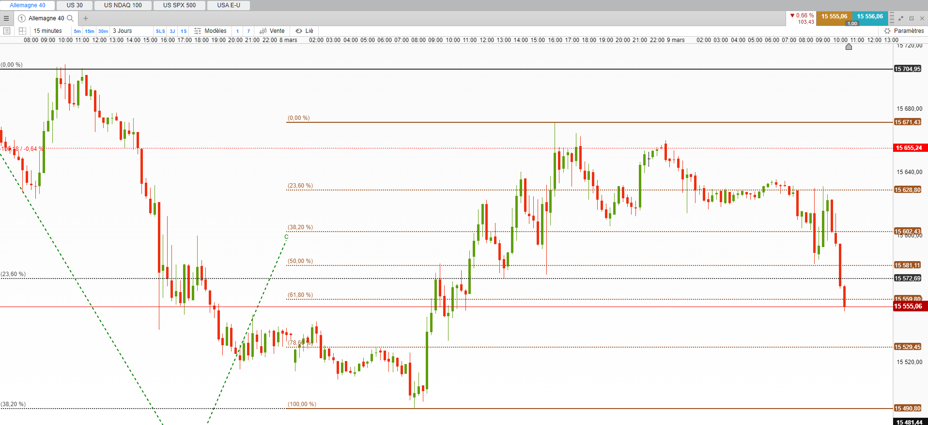Select the SLS period shortcut

(160, 31)
